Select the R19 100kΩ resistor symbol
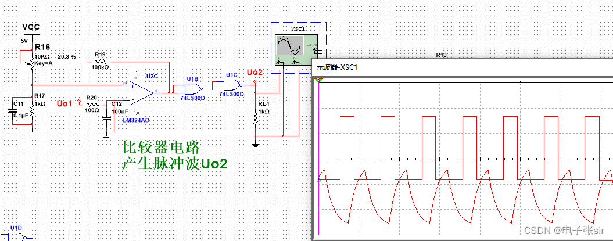The width and height of the screenshot is (613, 241). [x=101, y=62]
